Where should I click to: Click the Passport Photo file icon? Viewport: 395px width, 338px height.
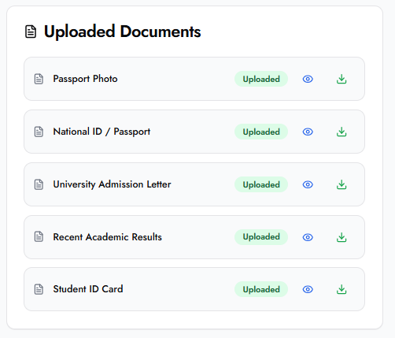pyautogui.click(x=39, y=79)
